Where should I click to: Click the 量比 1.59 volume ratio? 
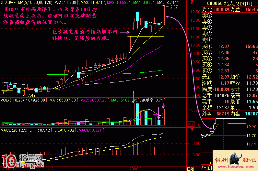coord(244,108)
